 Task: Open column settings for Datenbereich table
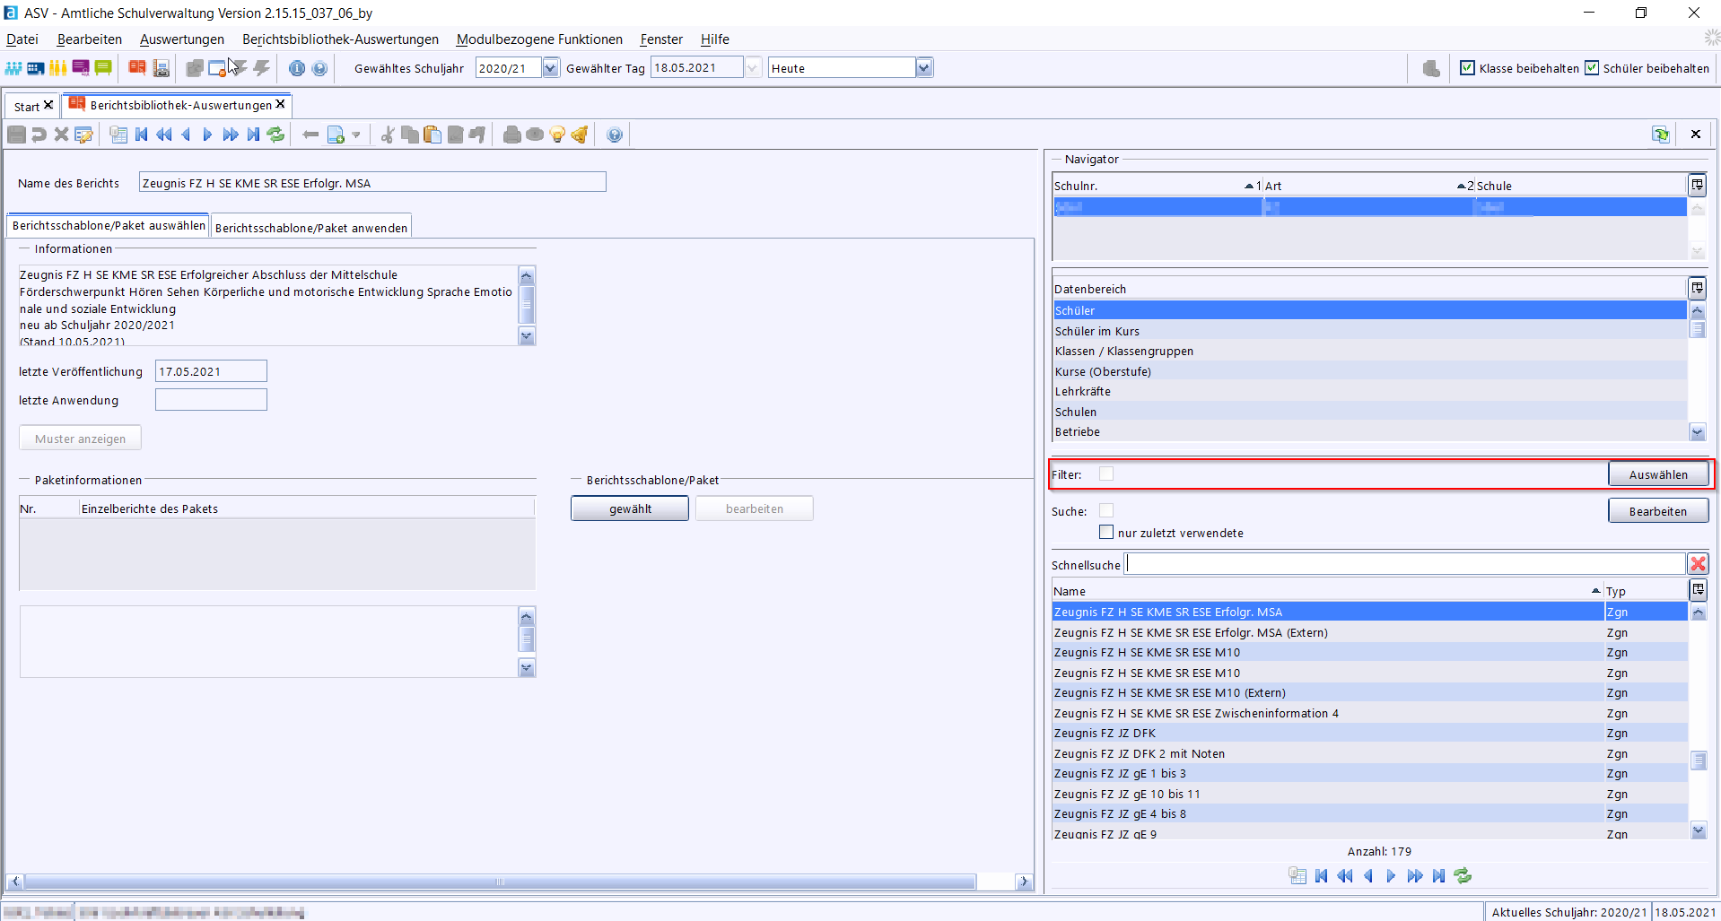(x=1698, y=289)
